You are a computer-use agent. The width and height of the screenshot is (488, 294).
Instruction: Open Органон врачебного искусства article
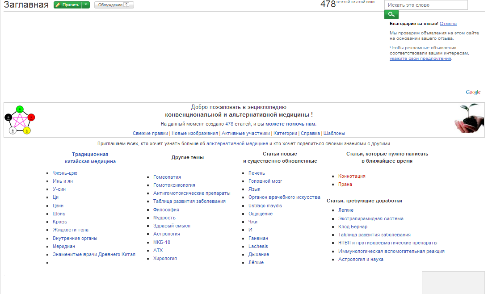coord(284,197)
